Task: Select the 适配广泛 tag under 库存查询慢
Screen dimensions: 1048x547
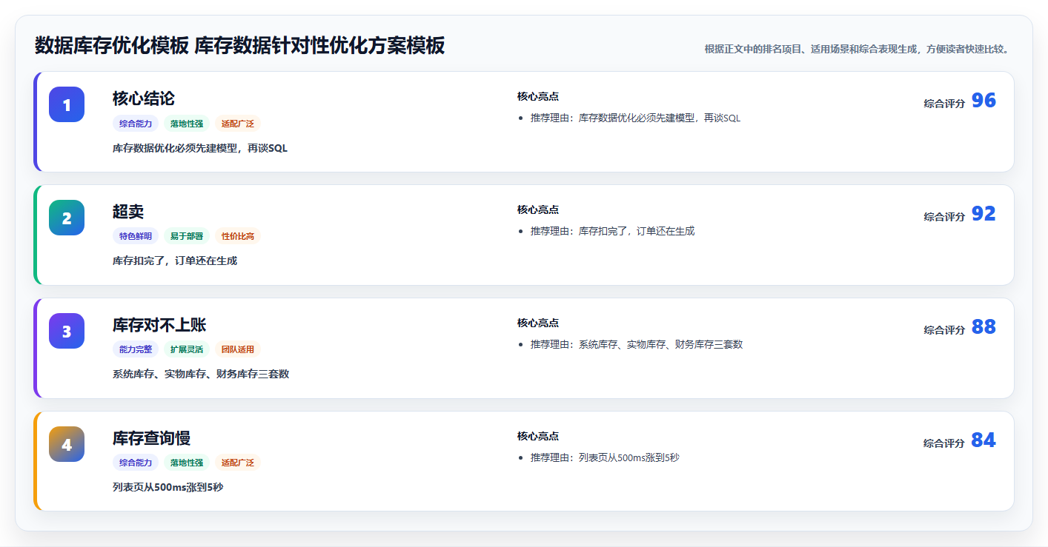Action: pos(238,463)
